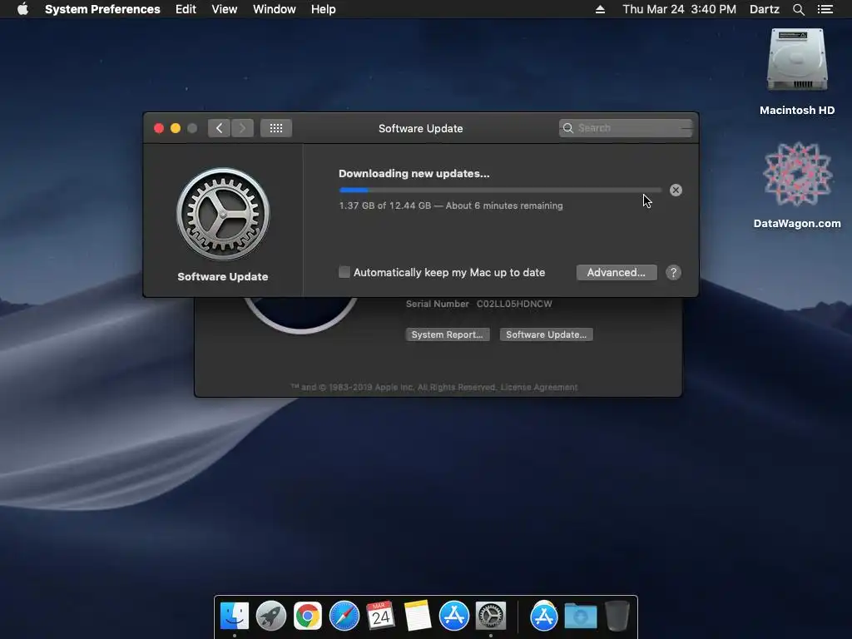Open the Advanced… options
Viewport: 852px width, 639px height.
pos(617,273)
